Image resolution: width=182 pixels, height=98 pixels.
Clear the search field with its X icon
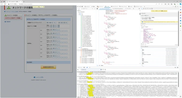click(x=101, y=70)
